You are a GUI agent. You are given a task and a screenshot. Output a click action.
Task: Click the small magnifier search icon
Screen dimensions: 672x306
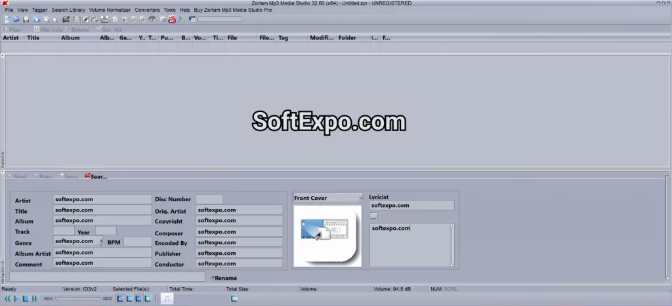pyautogui.click(x=55, y=20)
